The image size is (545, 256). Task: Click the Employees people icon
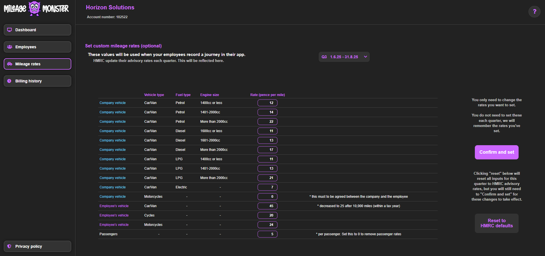point(10,47)
